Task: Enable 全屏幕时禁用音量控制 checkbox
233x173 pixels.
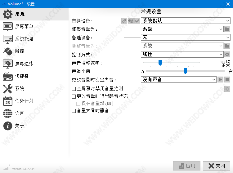Action: click(x=74, y=89)
